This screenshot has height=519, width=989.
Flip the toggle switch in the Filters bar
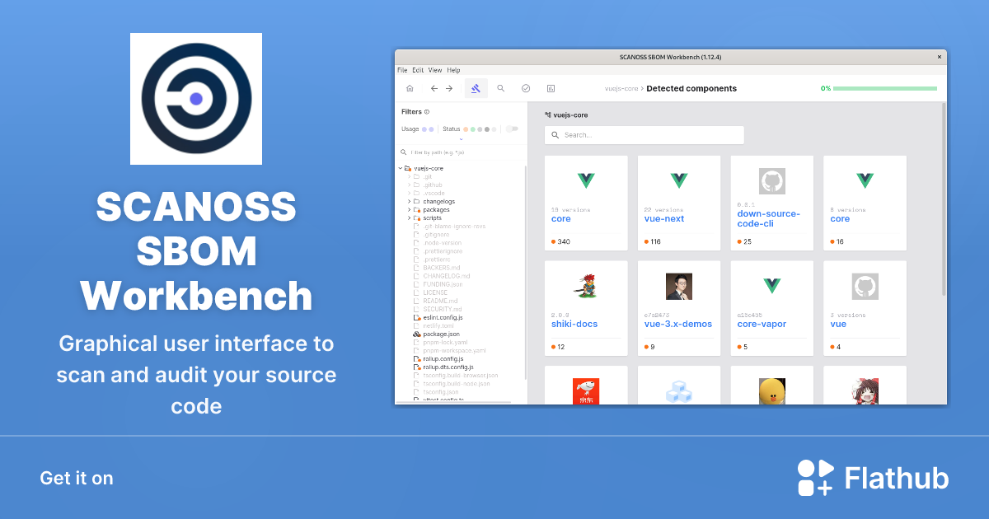tap(512, 129)
